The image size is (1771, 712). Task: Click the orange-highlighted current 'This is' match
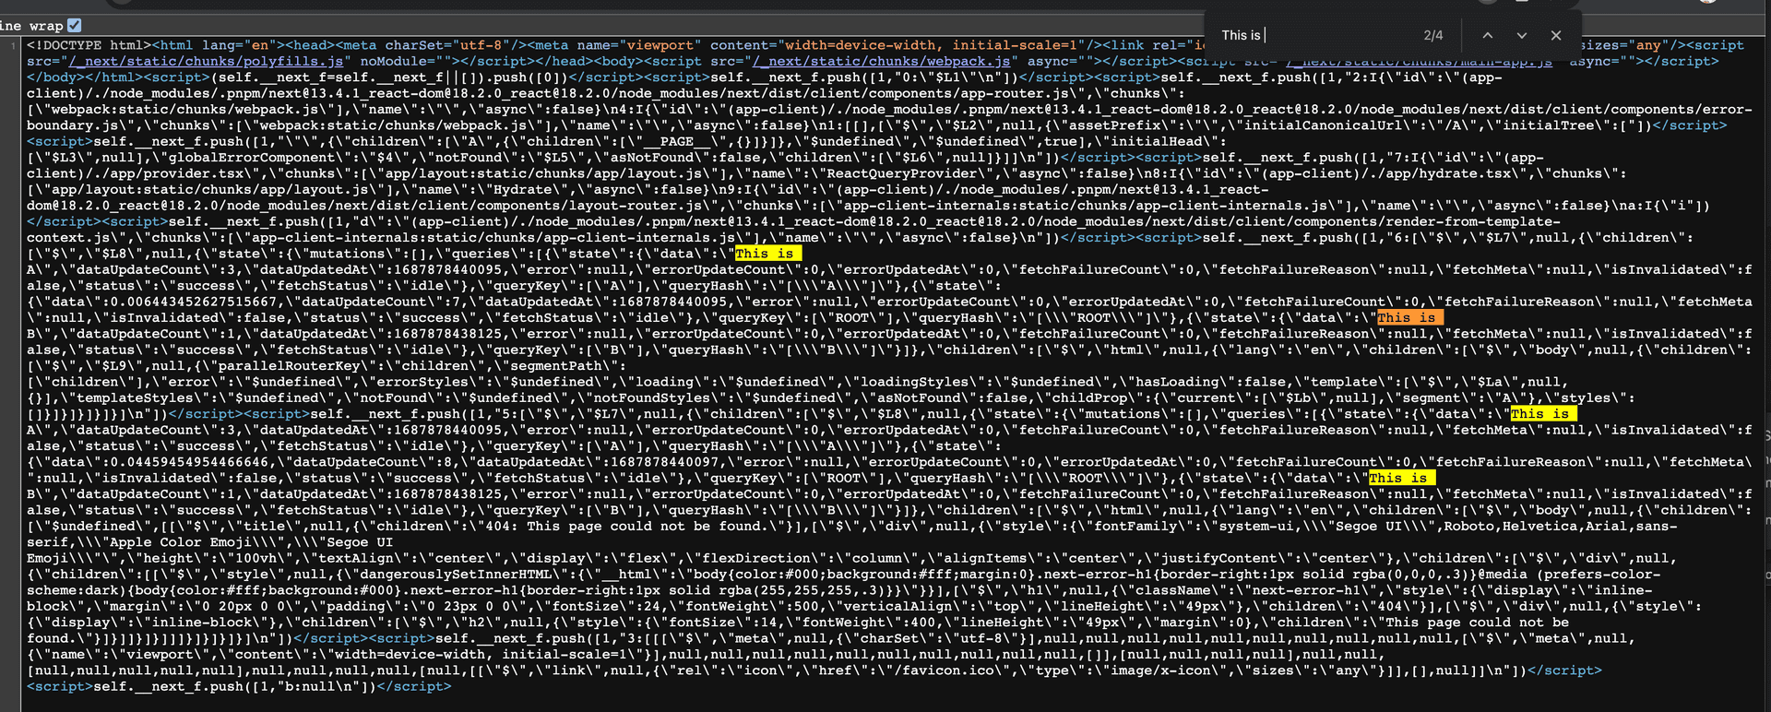(1409, 317)
